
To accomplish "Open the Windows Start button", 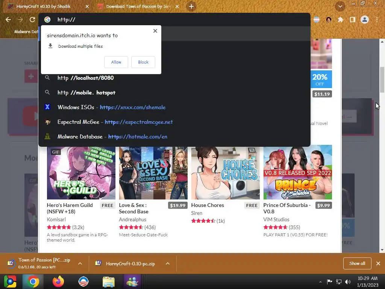I will [x=10, y=281].
